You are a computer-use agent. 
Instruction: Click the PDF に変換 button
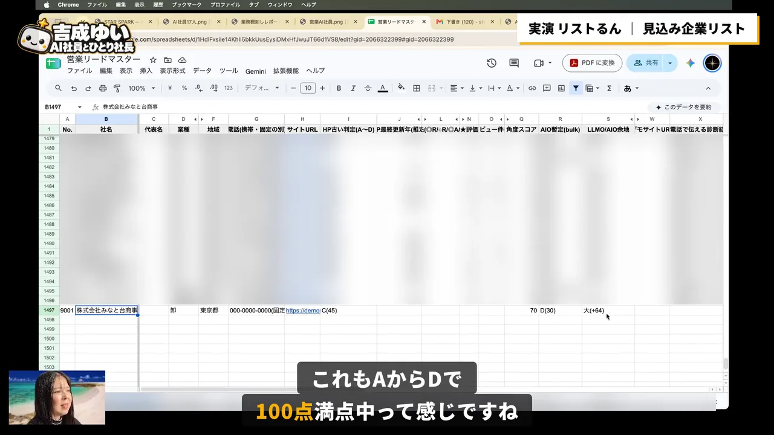click(x=592, y=63)
